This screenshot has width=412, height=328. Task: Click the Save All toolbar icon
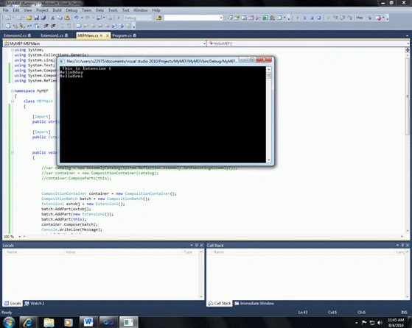(43, 18)
